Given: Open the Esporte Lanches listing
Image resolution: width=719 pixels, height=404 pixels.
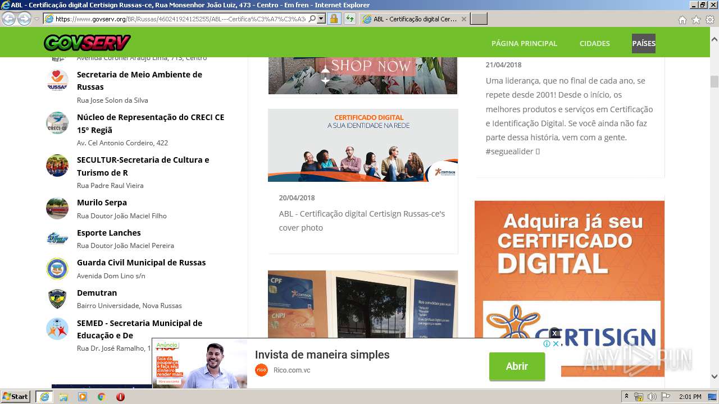Looking at the screenshot, I should (x=109, y=232).
